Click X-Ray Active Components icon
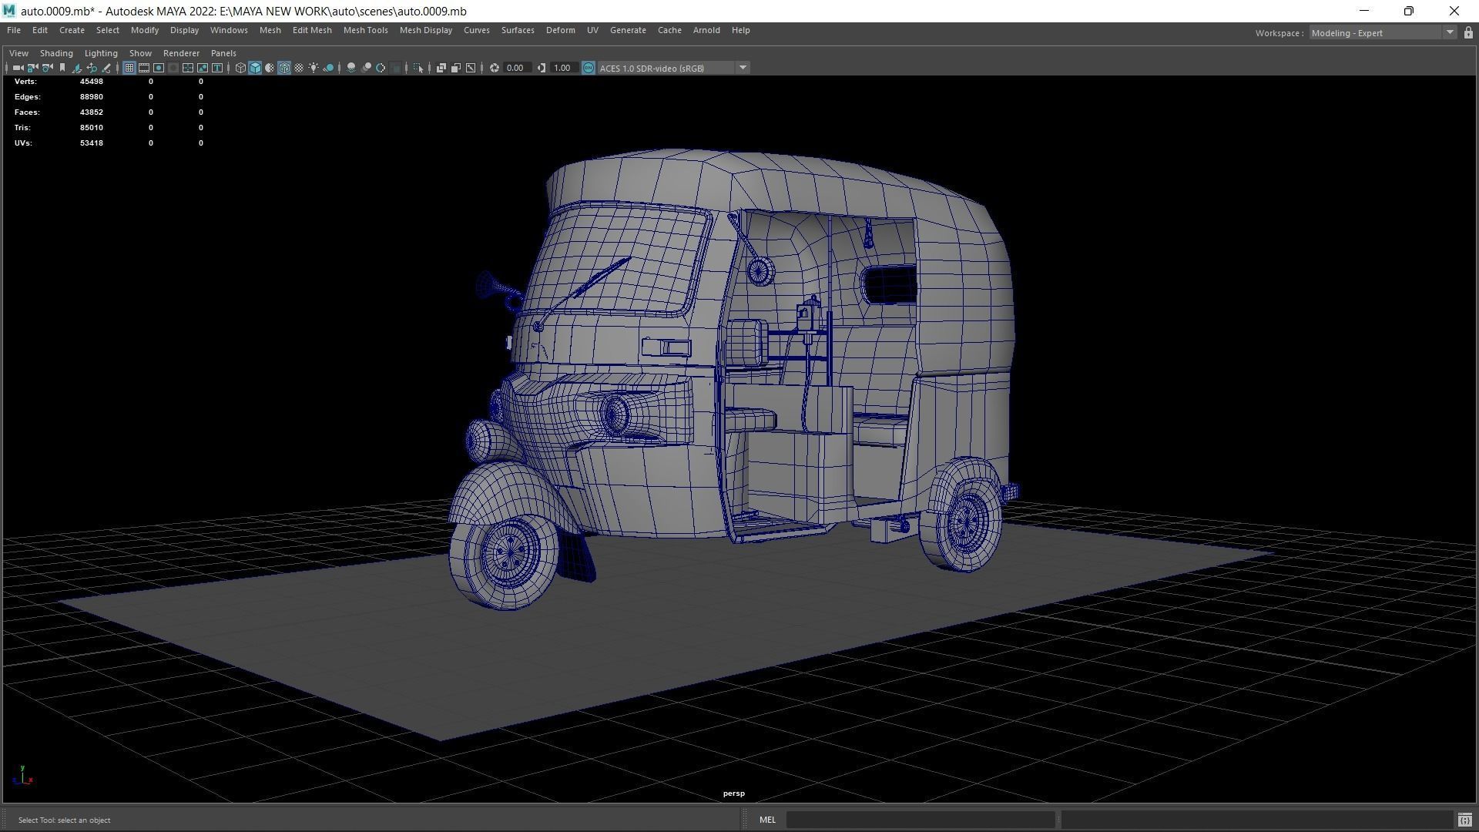 coord(456,68)
